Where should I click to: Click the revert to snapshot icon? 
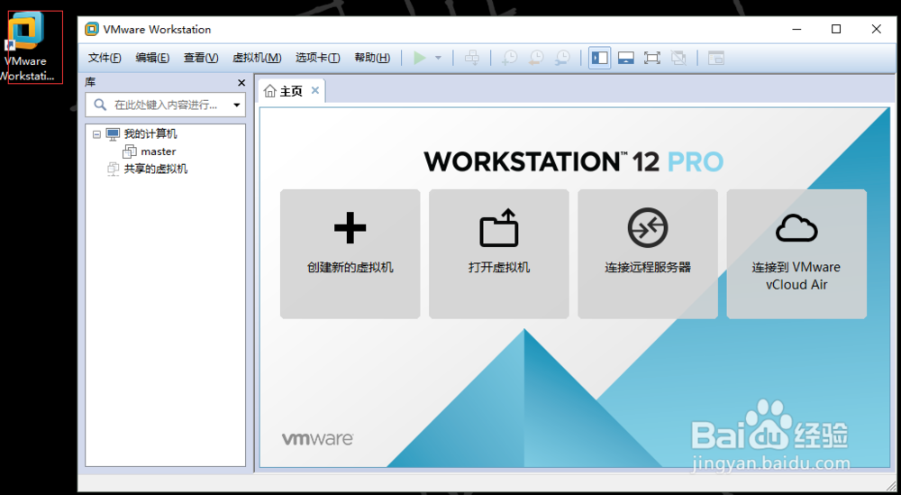point(535,58)
